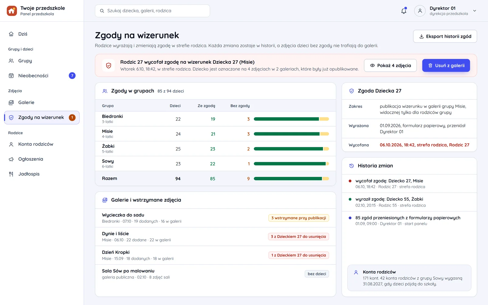Click the Twoje przedszkole house logo
The height and width of the screenshot is (305, 488).
12,11
